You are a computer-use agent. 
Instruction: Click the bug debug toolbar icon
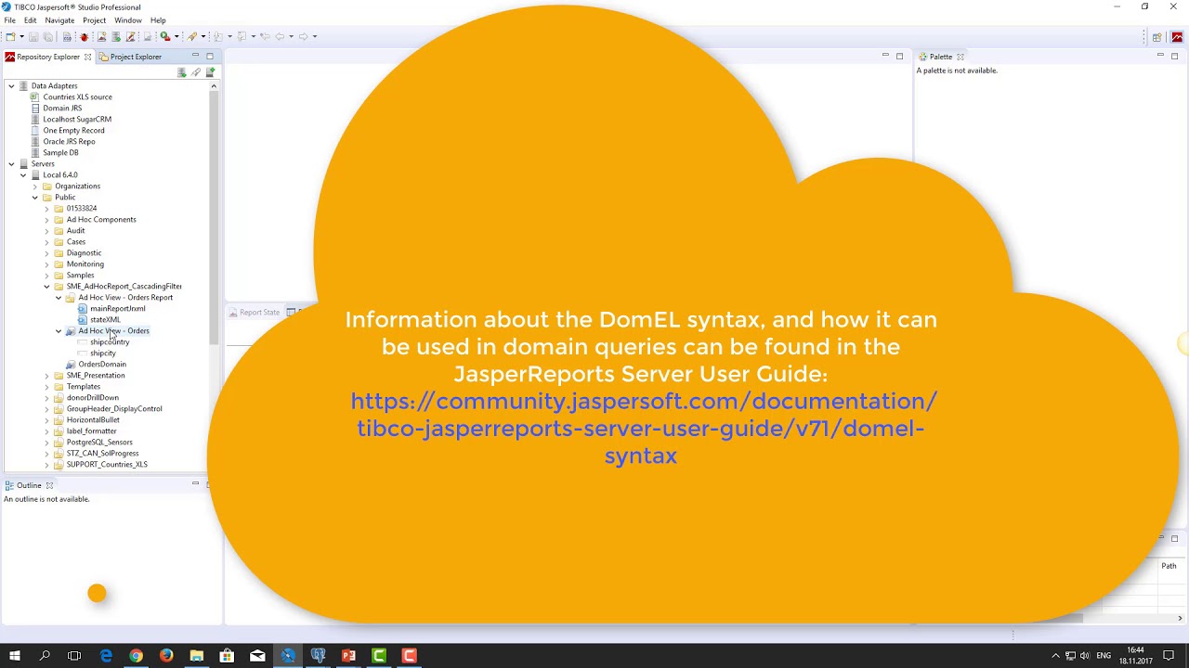tap(84, 36)
